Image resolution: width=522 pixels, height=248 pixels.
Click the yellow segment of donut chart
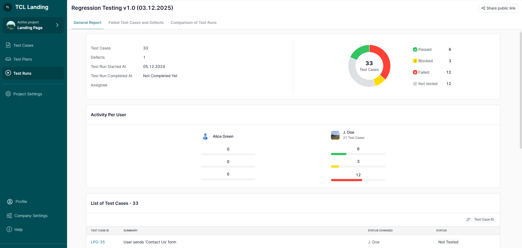coord(379,80)
